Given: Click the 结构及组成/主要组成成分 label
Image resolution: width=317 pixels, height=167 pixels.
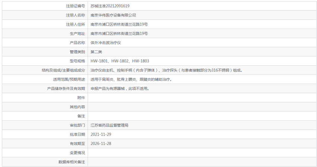Looking at the screenshot, I should [x=63, y=70].
